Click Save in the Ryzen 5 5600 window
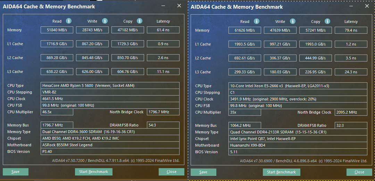This screenshot has width=375, height=181. coord(16,172)
